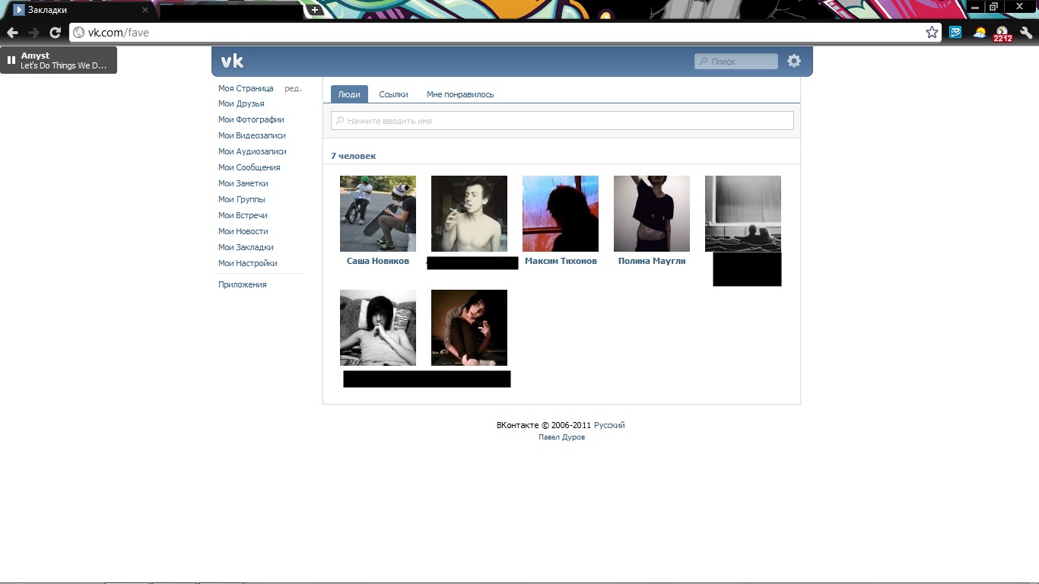1039x584 pixels.
Task: Select the Закладки browser tab
Action: click(80, 11)
